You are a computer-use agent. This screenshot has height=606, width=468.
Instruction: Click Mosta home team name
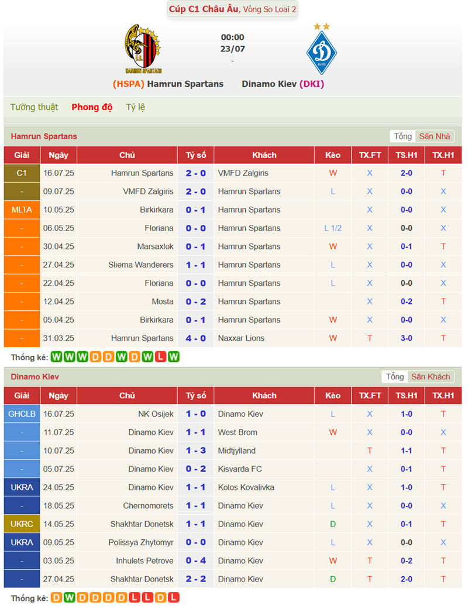point(163,302)
